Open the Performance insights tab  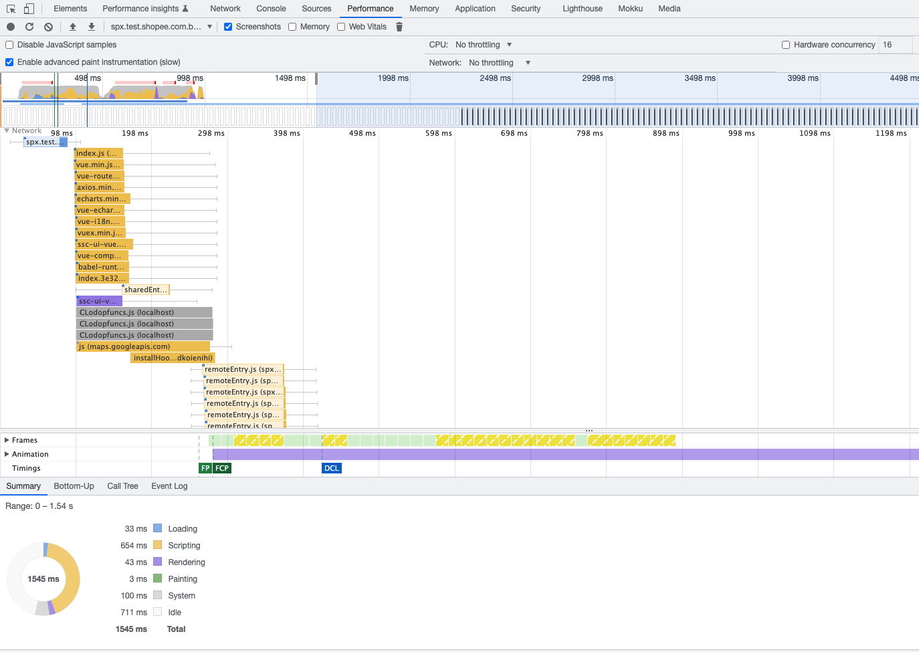[x=145, y=9]
